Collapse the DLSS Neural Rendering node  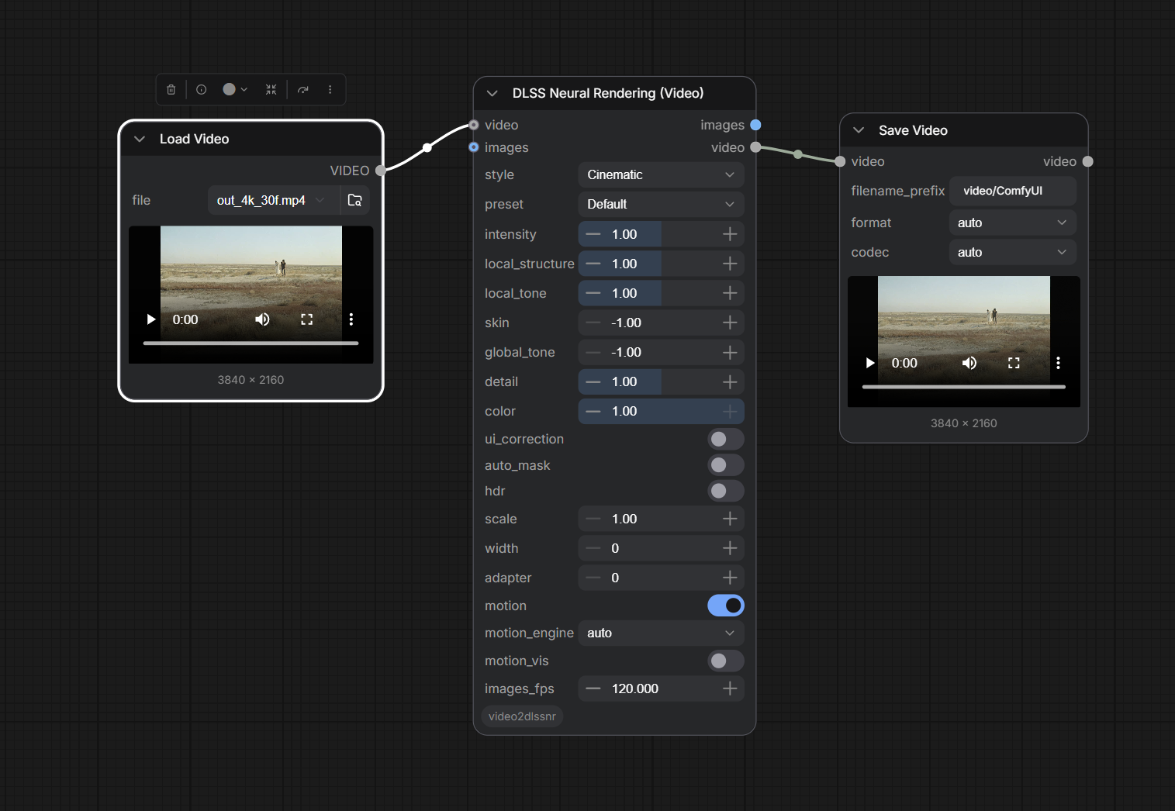492,93
